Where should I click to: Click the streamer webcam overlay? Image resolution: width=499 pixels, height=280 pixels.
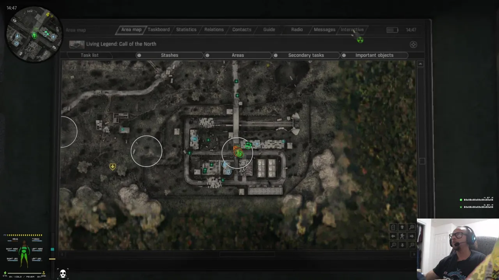[x=458, y=249]
